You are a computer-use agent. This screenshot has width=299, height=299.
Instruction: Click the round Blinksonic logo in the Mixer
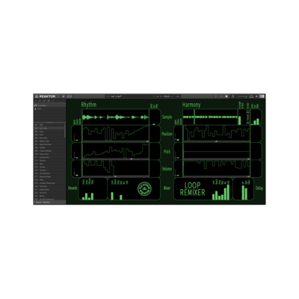tap(144, 188)
